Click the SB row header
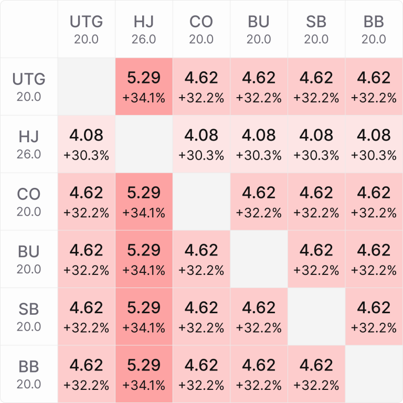Viewport: 403px width, 403px height. [x=29, y=316]
